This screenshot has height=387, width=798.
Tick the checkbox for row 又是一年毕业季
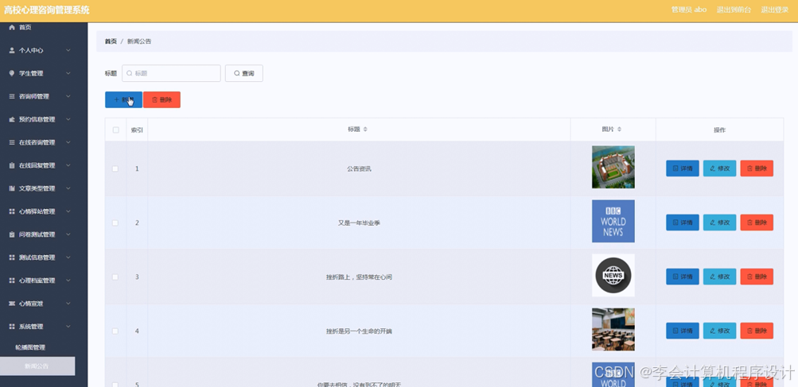tap(115, 223)
